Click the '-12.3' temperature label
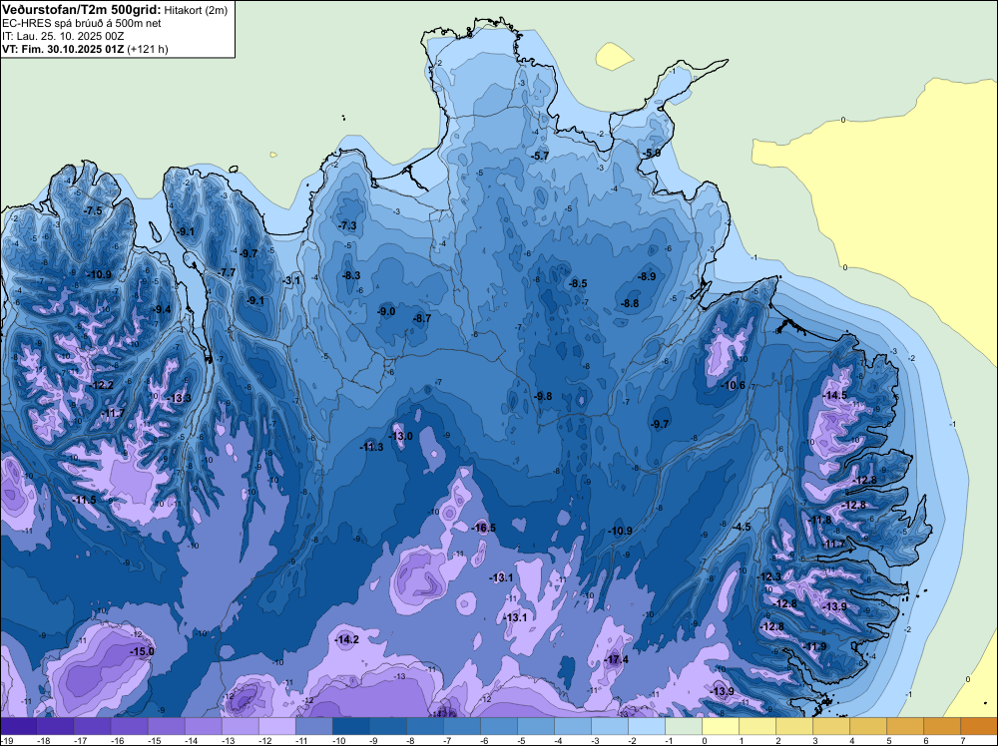 click(x=768, y=576)
